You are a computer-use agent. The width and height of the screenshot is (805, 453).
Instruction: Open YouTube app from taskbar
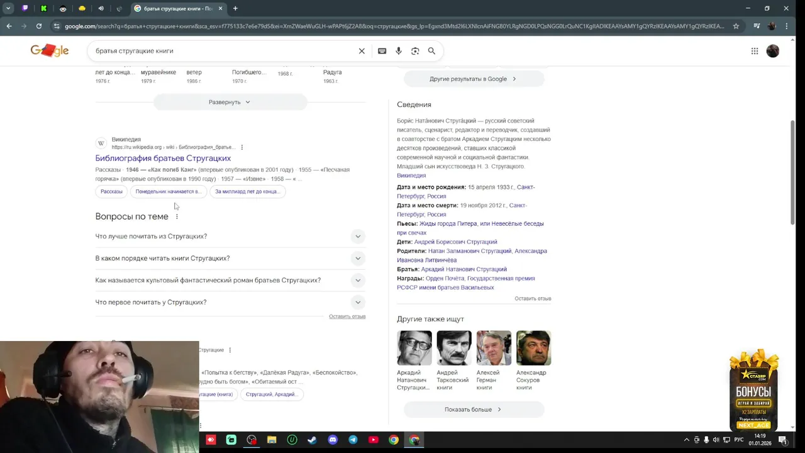coord(373,440)
